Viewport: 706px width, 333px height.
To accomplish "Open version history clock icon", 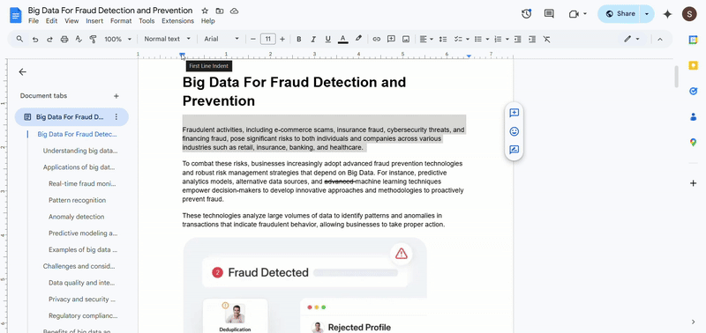I will click(526, 14).
